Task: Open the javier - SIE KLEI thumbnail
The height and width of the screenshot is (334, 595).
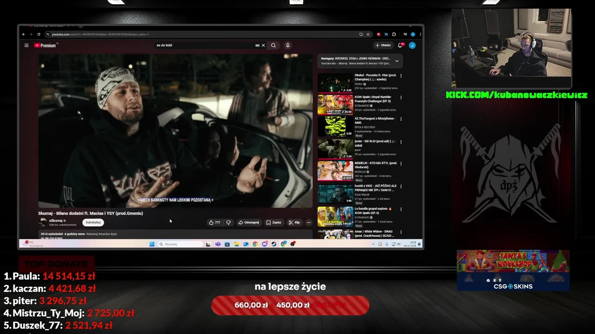Action: (x=335, y=149)
